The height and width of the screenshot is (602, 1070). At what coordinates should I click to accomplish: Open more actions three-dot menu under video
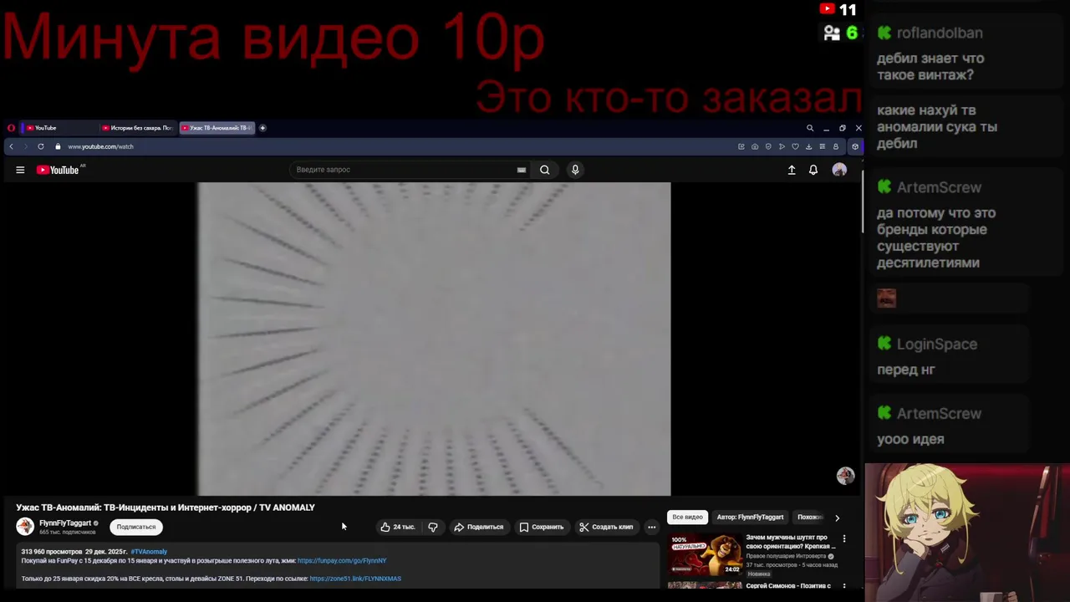tap(651, 527)
